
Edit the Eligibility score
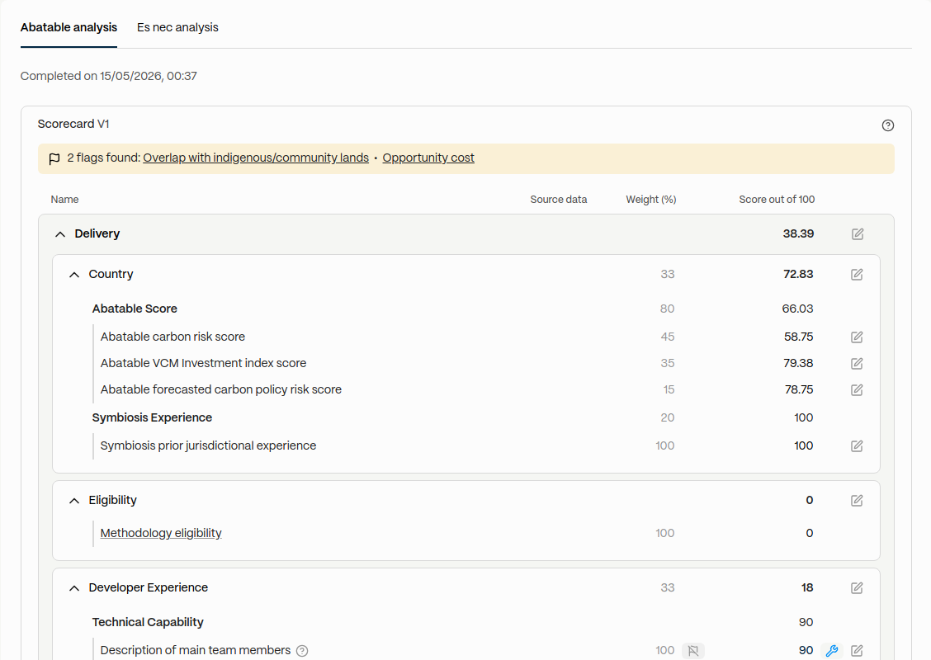(857, 500)
